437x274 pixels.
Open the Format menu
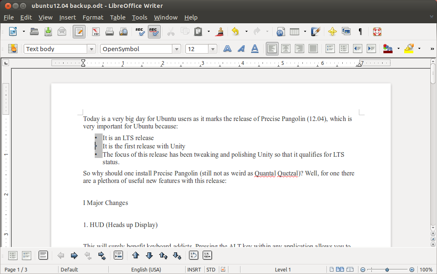click(93, 17)
